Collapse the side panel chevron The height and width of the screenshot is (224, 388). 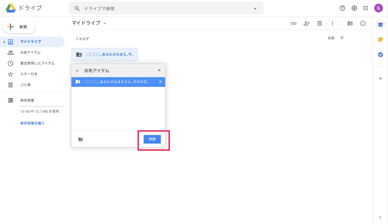(x=380, y=217)
